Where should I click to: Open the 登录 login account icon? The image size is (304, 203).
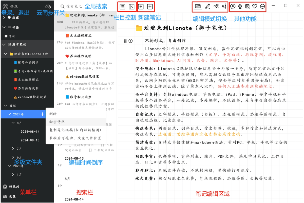[5, 6]
